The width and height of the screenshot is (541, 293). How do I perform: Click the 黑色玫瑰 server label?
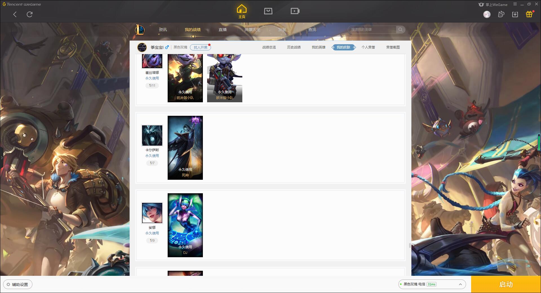click(x=180, y=47)
